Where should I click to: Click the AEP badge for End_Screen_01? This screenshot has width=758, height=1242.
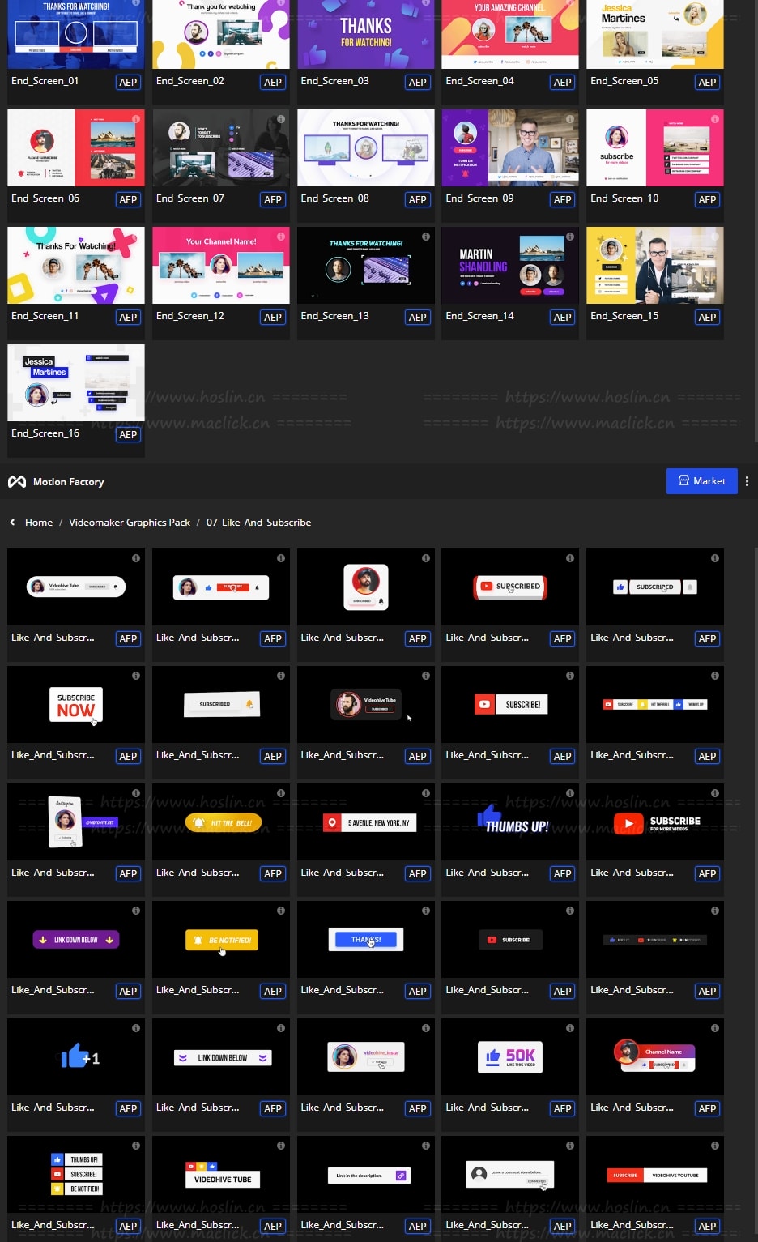pos(128,82)
